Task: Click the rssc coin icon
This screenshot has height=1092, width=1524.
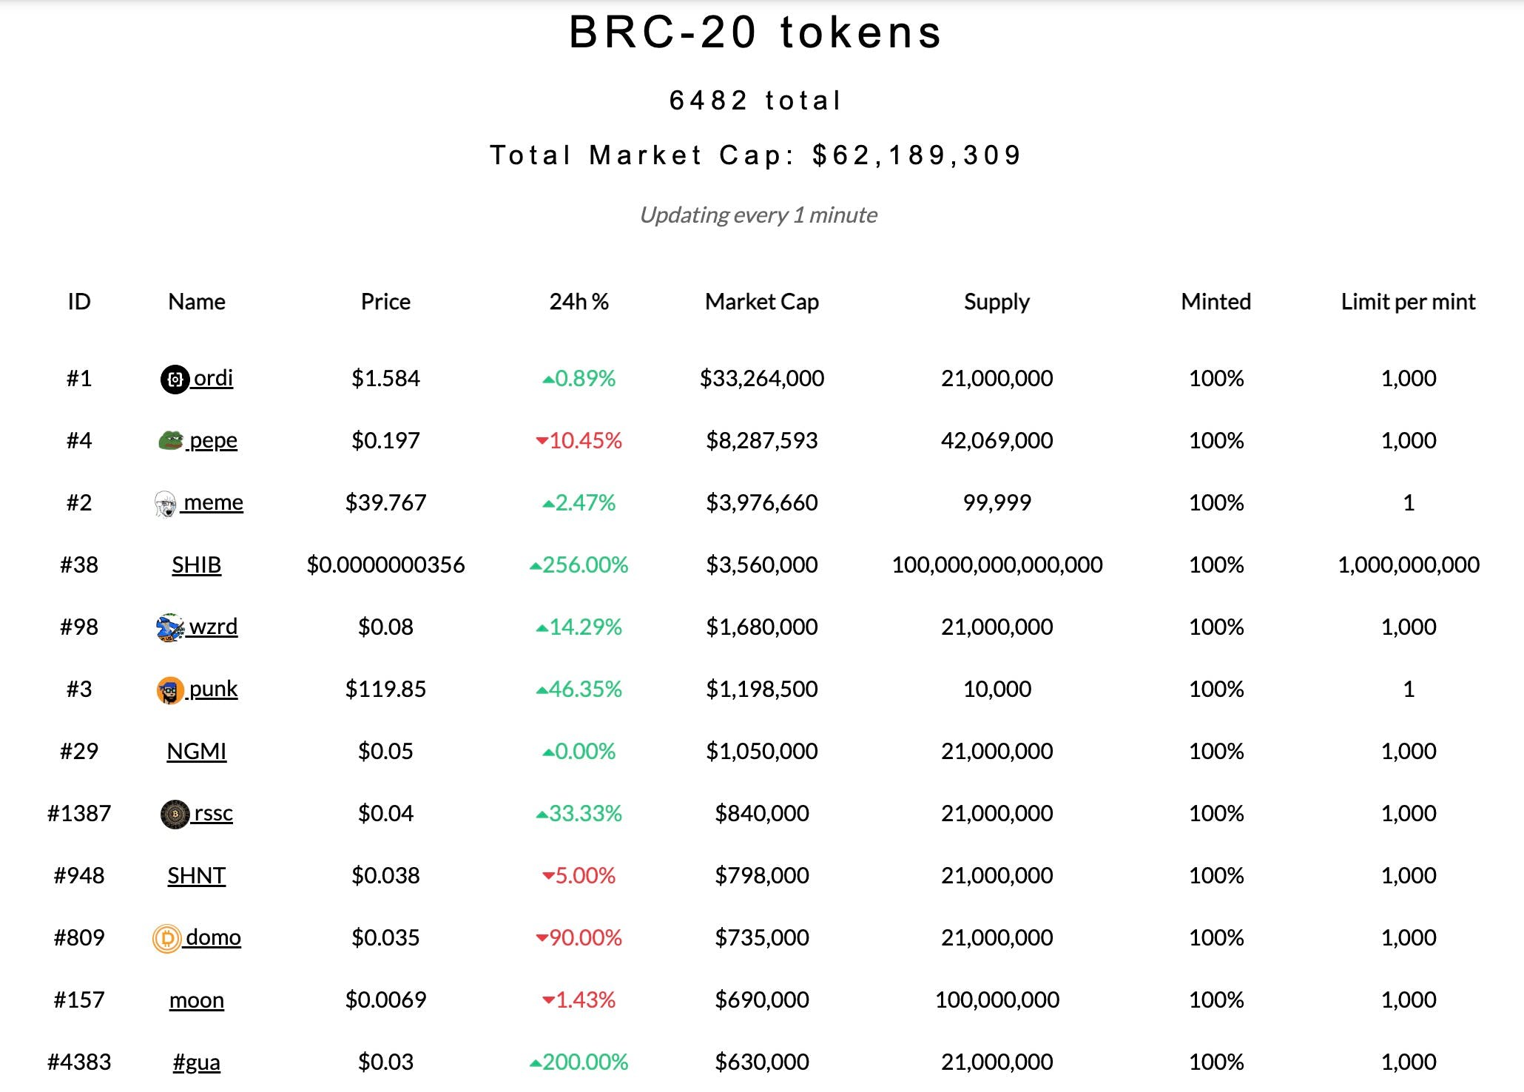Action: pyautogui.click(x=175, y=815)
